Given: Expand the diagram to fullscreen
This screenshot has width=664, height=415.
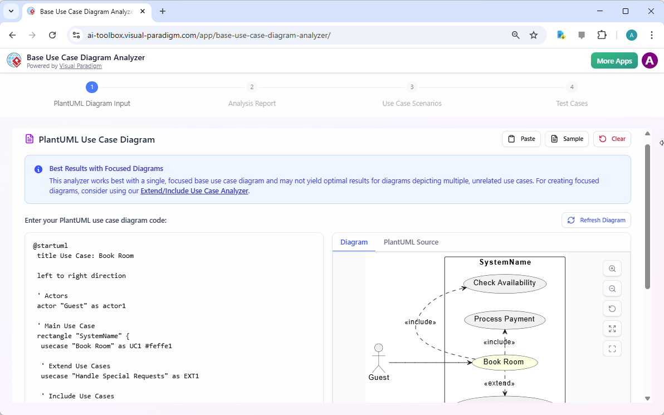Looking at the screenshot, I should [x=612, y=328].
